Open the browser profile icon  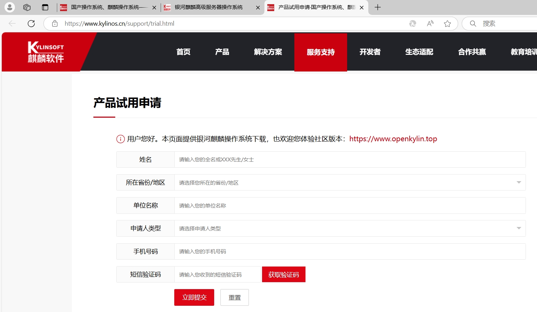pos(10,7)
